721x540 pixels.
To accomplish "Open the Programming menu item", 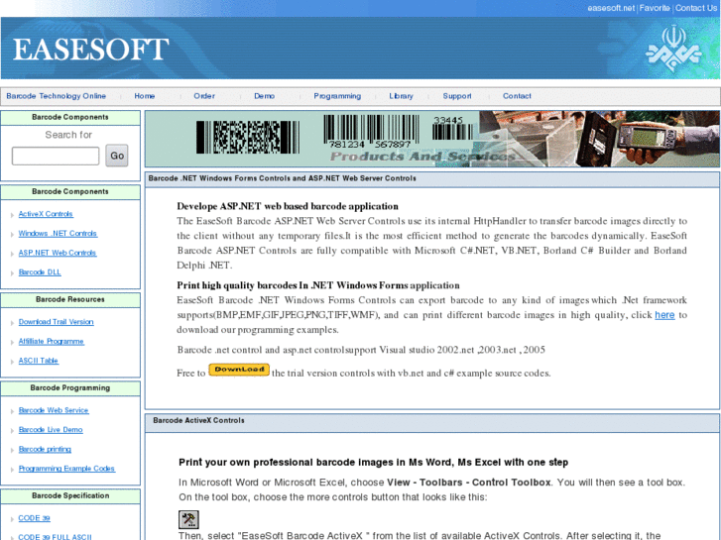I will pos(337,96).
